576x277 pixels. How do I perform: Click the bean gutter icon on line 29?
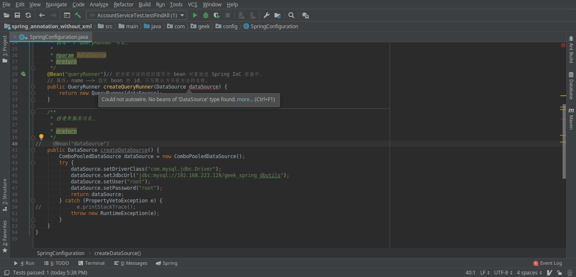[x=24, y=74]
